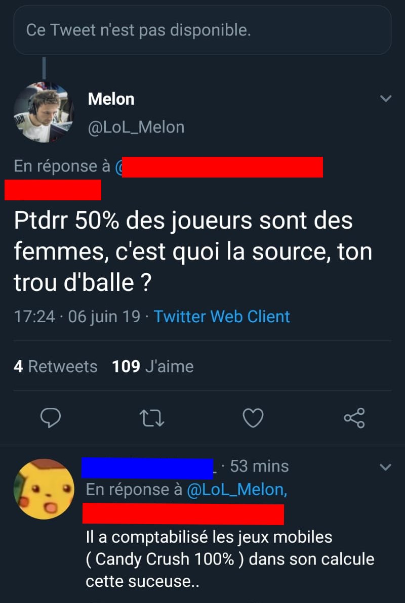View the 109 J'aime list
Screen dimensions: 405x603
point(153,366)
